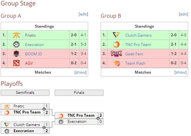Click the Fnatic logo in Group A standings
The height and width of the screenshot is (136, 191).
(x=16, y=35)
